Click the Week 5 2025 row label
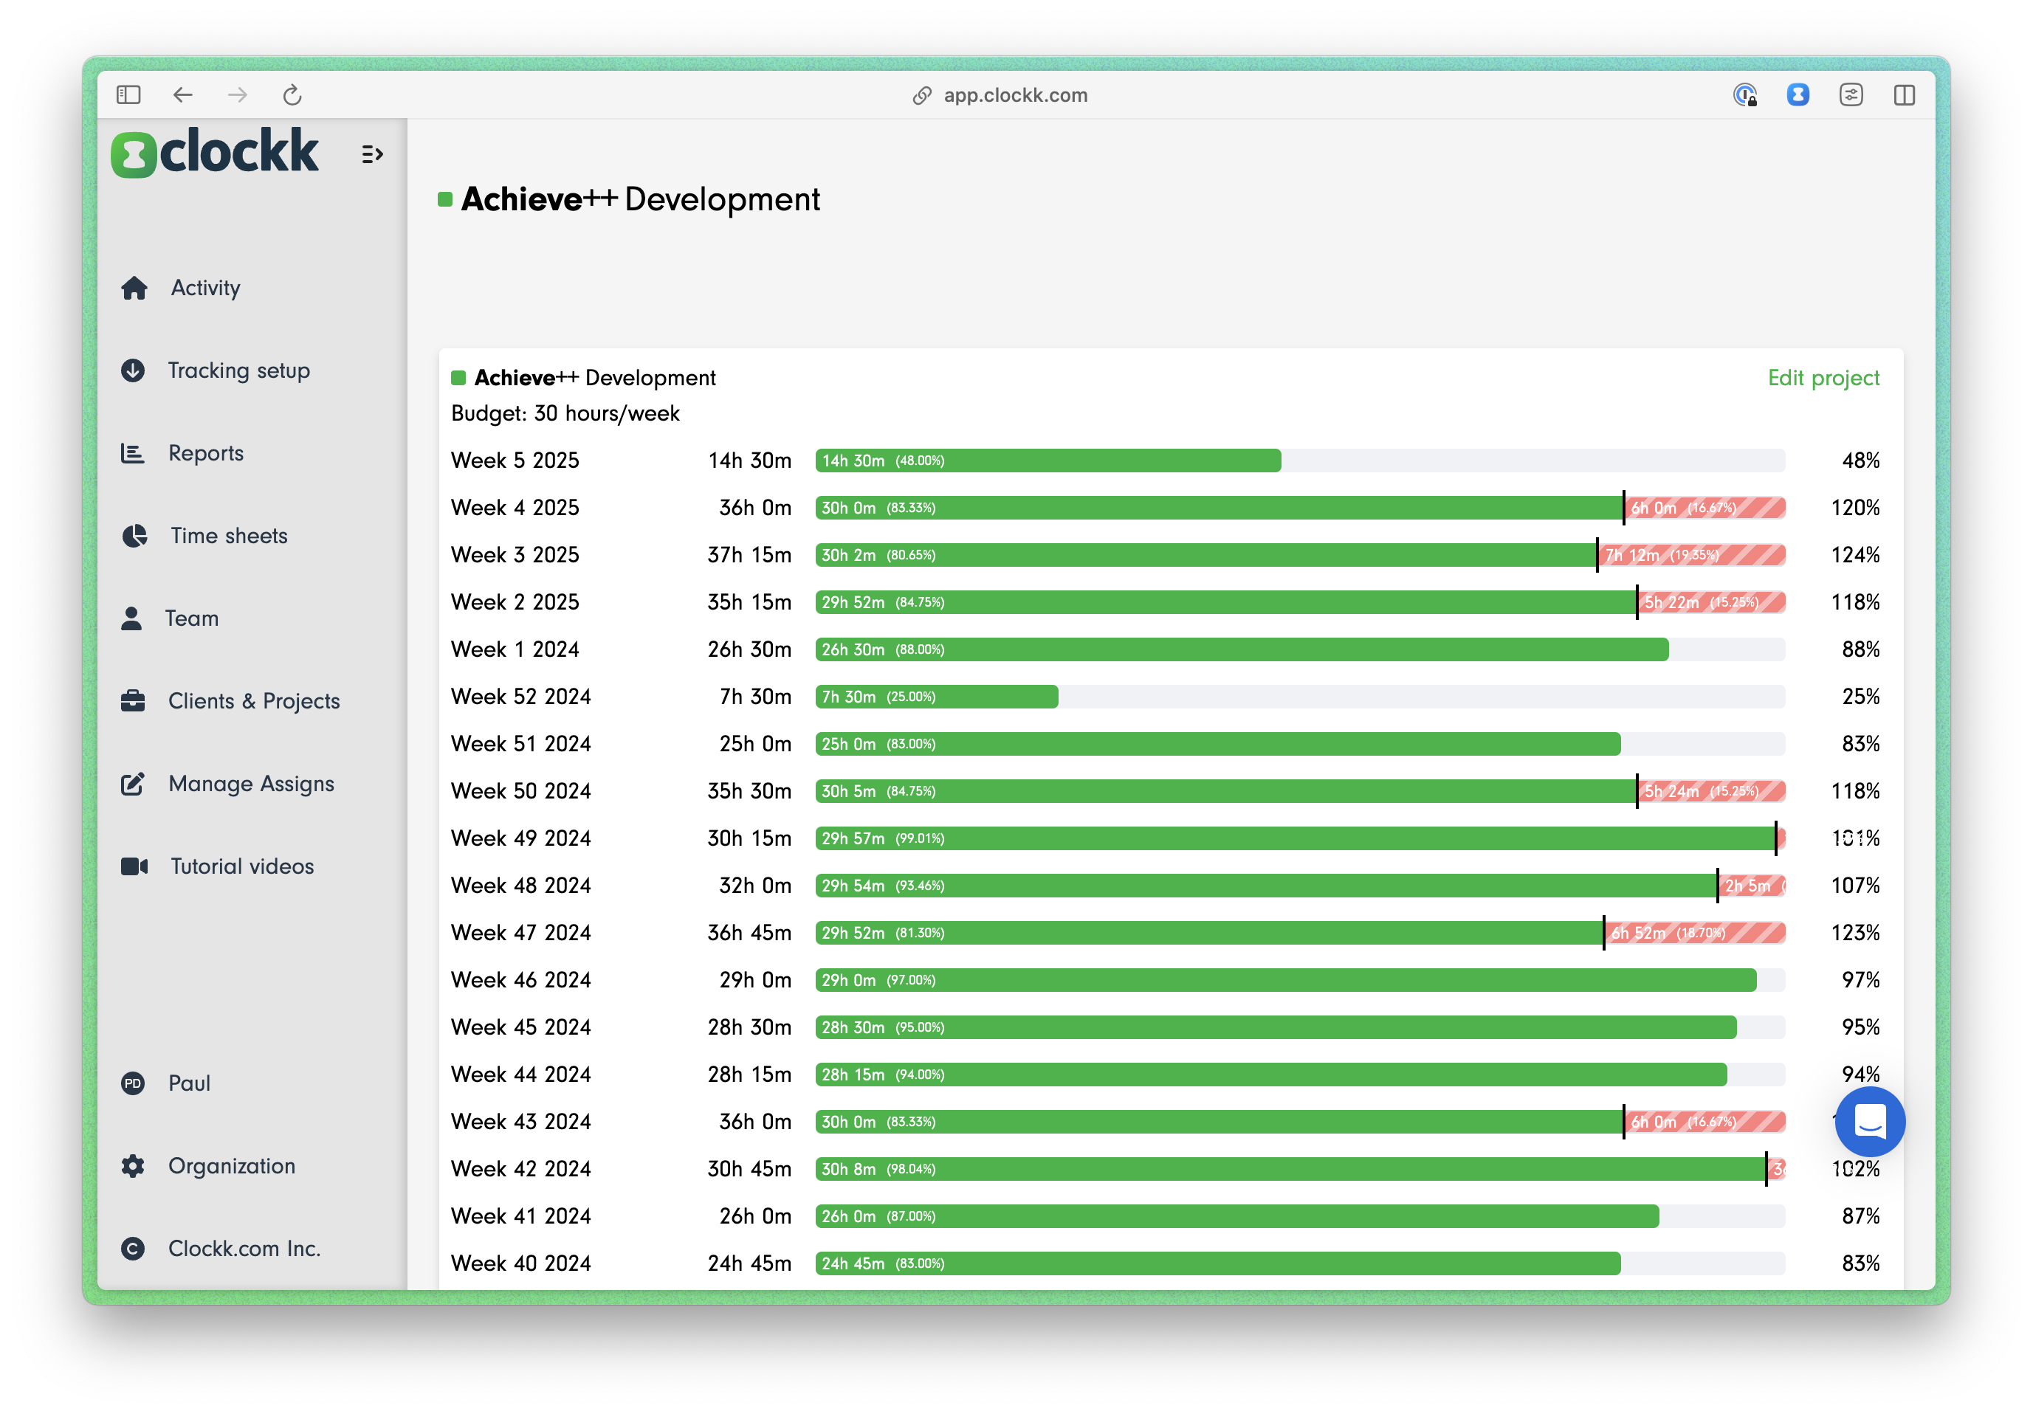2033x1414 pixels. 515,461
